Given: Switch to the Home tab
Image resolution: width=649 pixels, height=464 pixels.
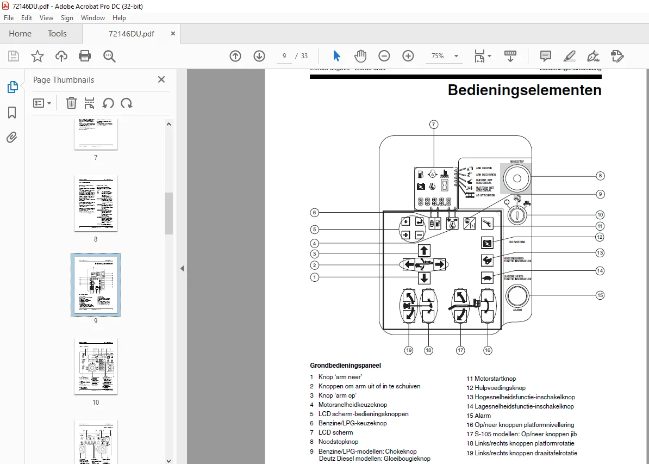Looking at the screenshot, I should (20, 34).
